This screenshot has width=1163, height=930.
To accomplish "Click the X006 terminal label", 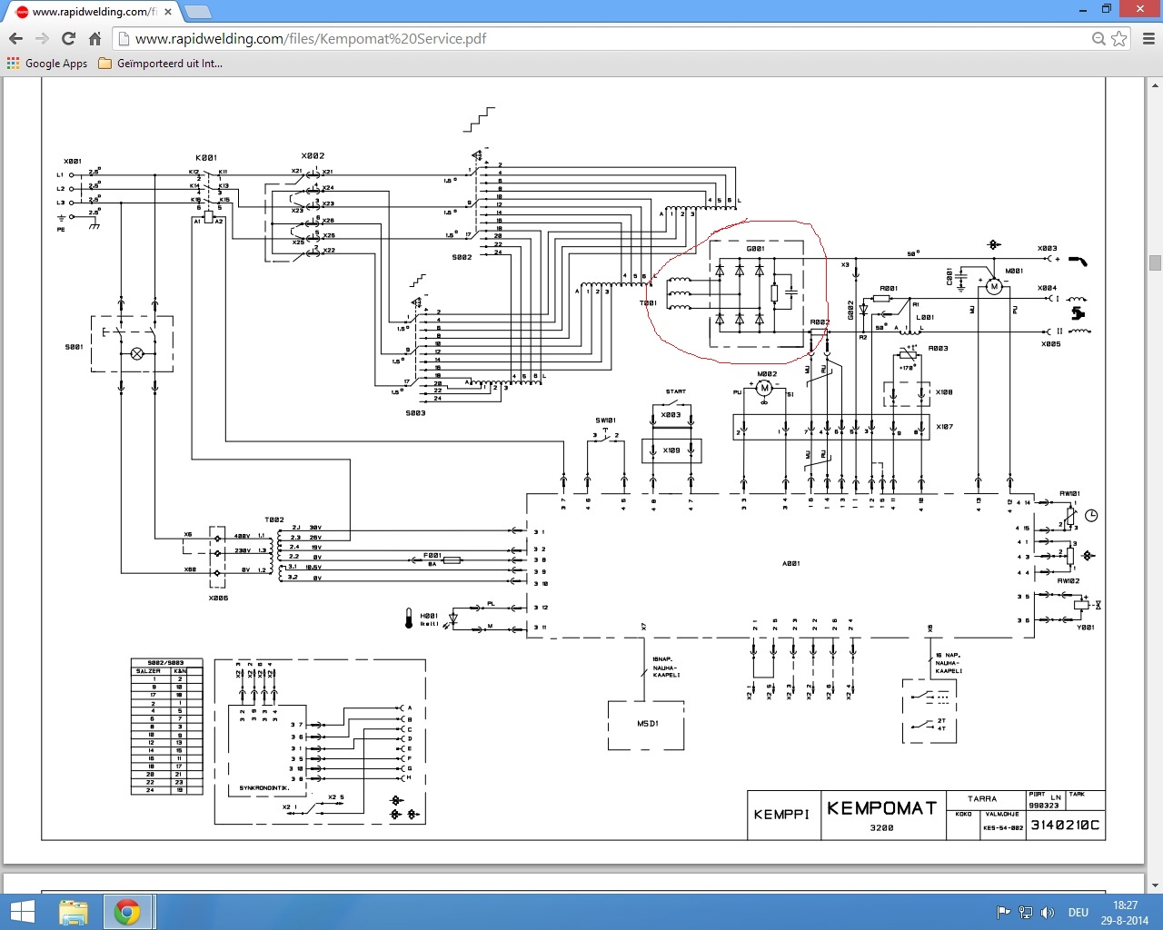I will click(218, 598).
